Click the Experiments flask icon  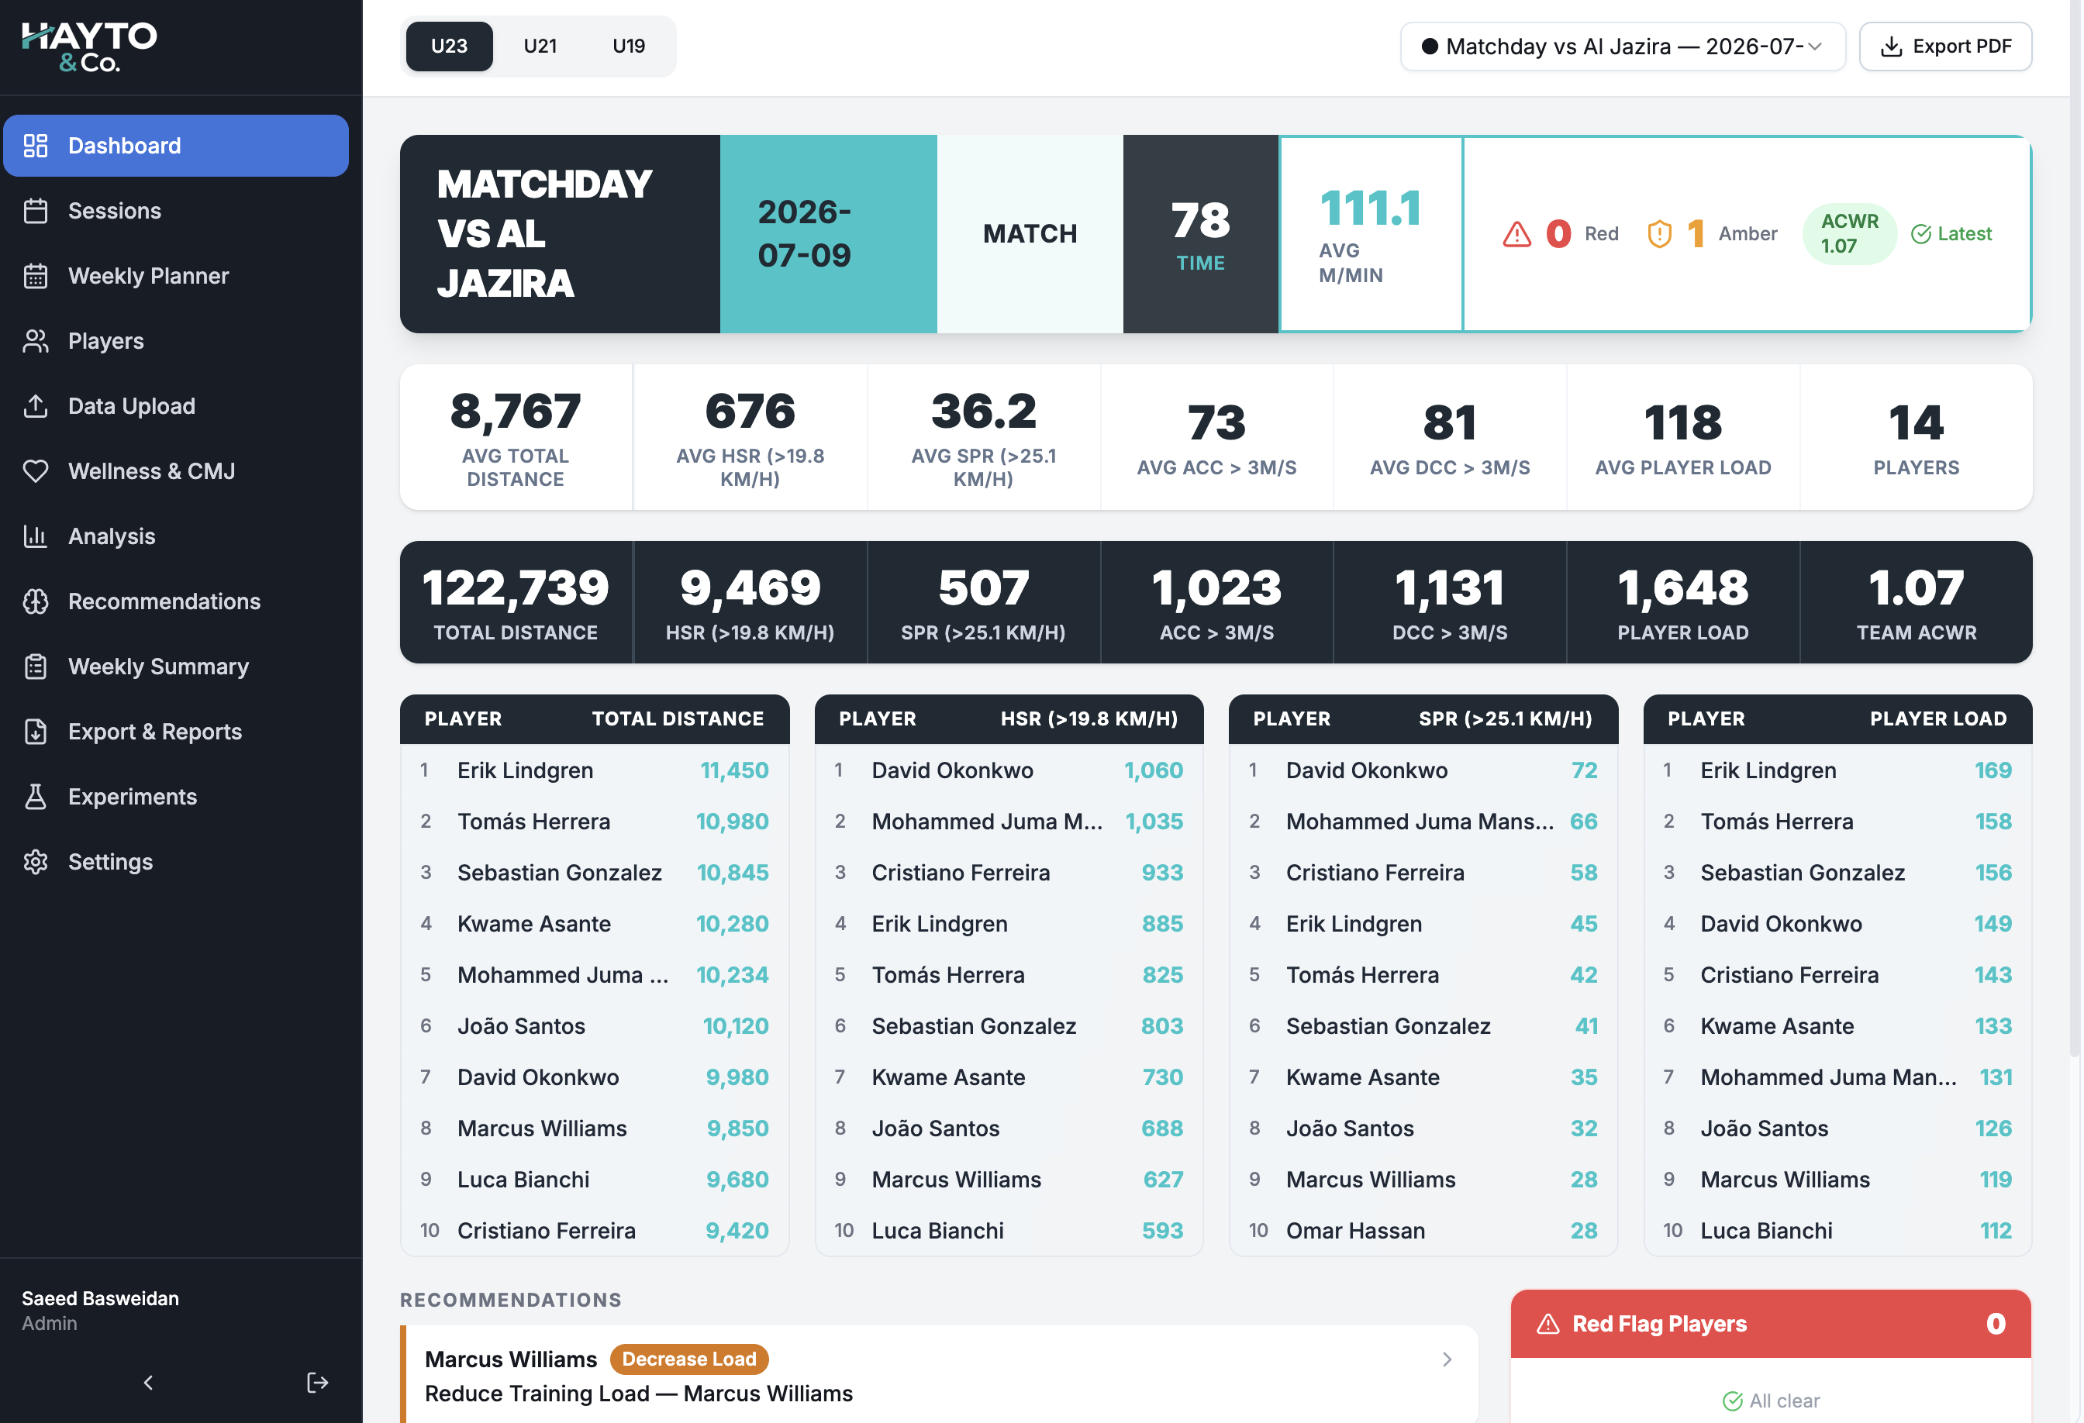(x=35, y=796)
